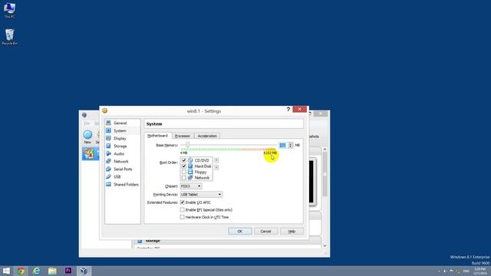
Task: Enable EFI (special OSes only) checkbox
Action: (183, 209)
